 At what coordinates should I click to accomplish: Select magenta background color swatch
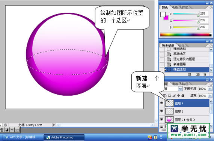click(x=166, y=18)
